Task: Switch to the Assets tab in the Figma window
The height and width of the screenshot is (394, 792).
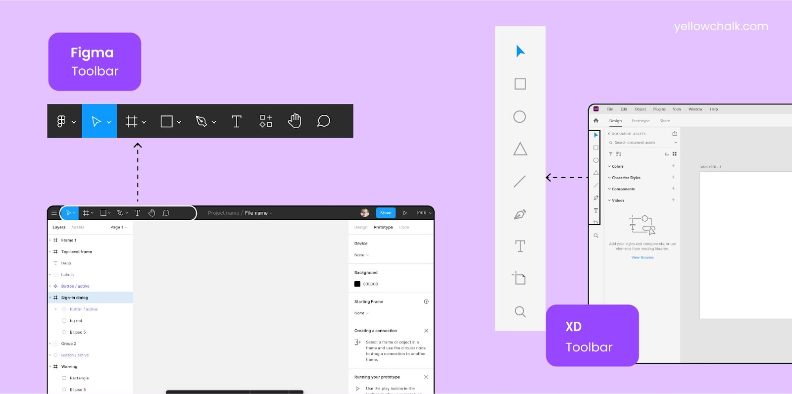Action: pyautogui.click(x=78, y=227)
